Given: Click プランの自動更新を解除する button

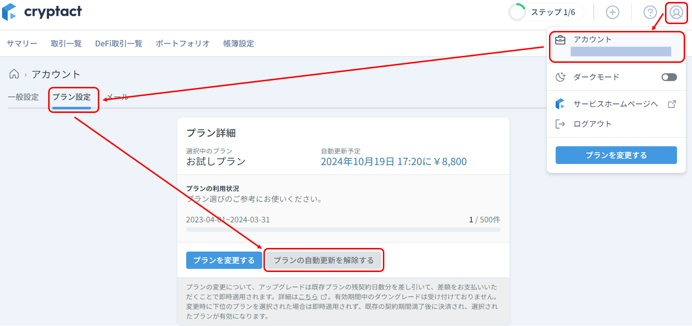Looking at the screenshot, I should (x=324, y=260).
